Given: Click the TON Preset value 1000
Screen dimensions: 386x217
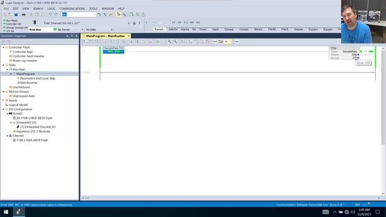Looking at the screenshot, I should click(354, 55).
